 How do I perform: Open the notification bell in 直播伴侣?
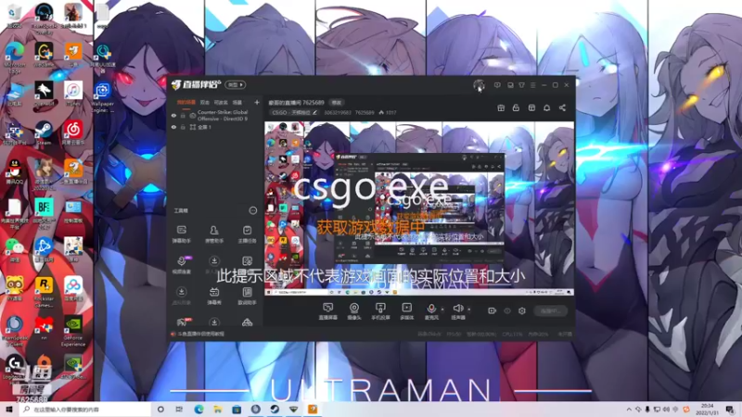[x=546, y=107]
